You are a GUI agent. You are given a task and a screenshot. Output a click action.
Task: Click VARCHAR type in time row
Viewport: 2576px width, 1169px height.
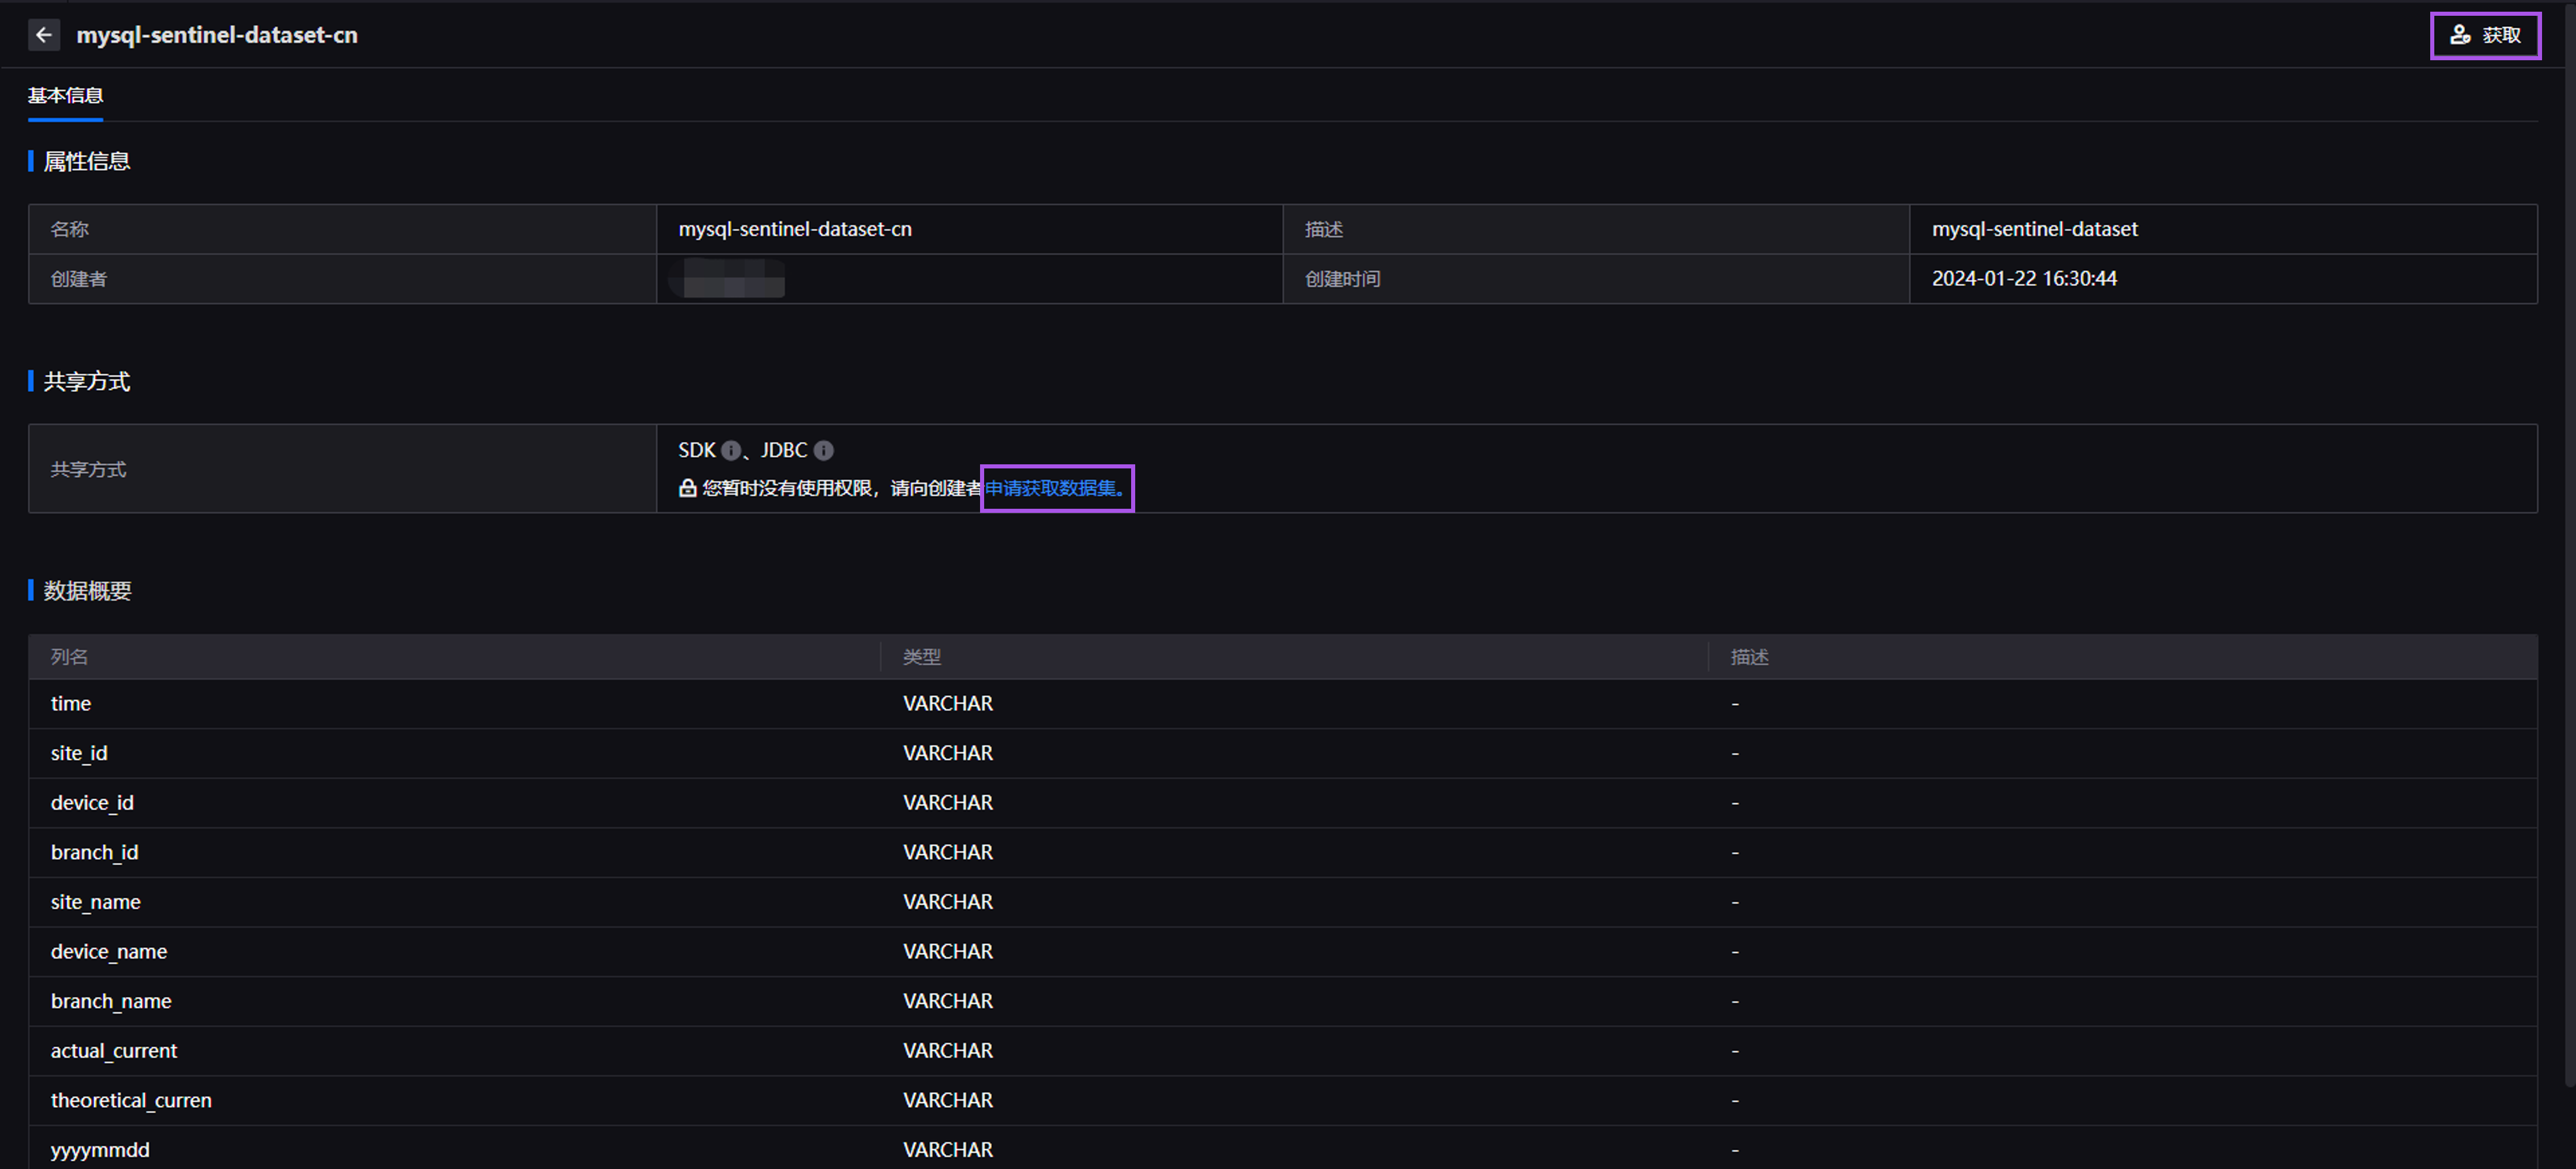click(x=948, y=704)
